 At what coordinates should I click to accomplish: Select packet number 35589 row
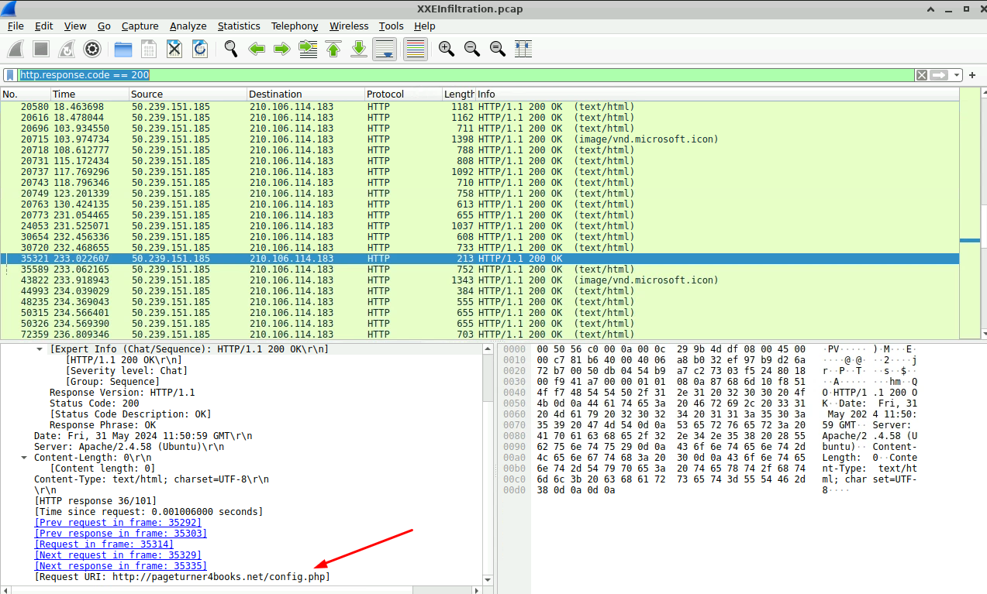(479, 270)
